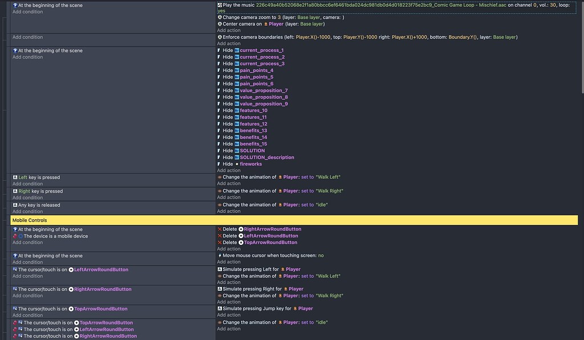This screenshot has width=584, height=340.
Task: Click the music note icon on Play music action
Action: click(220, 5)
